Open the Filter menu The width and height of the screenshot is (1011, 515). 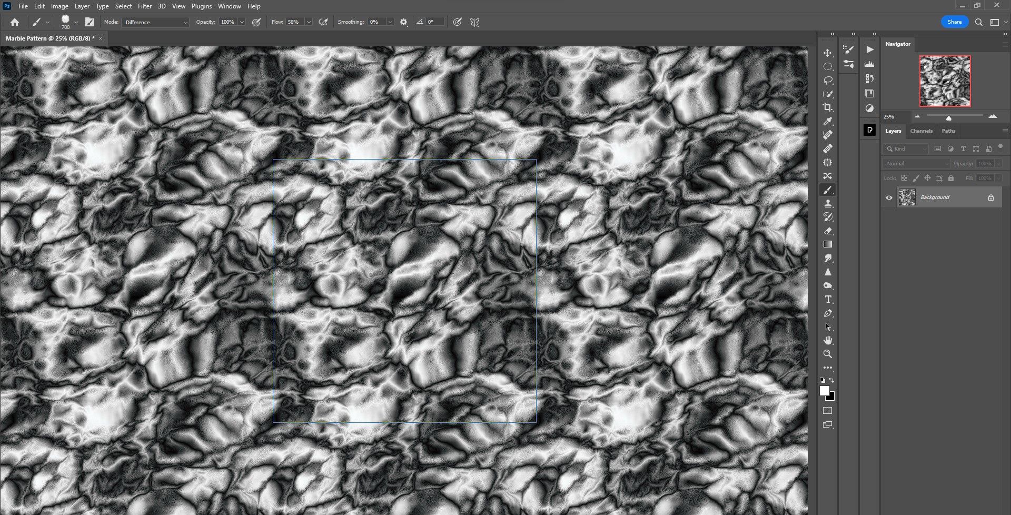[x=145, y=6]
